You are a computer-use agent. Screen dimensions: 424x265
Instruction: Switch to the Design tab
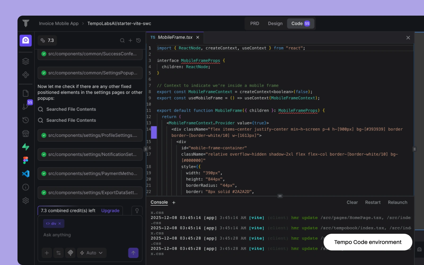[x=275, y=24]
